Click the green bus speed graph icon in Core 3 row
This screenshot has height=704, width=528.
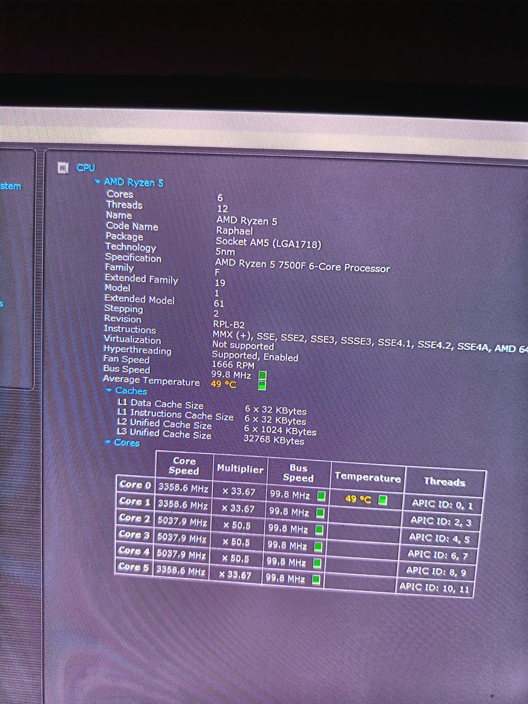tap(318, 547)
